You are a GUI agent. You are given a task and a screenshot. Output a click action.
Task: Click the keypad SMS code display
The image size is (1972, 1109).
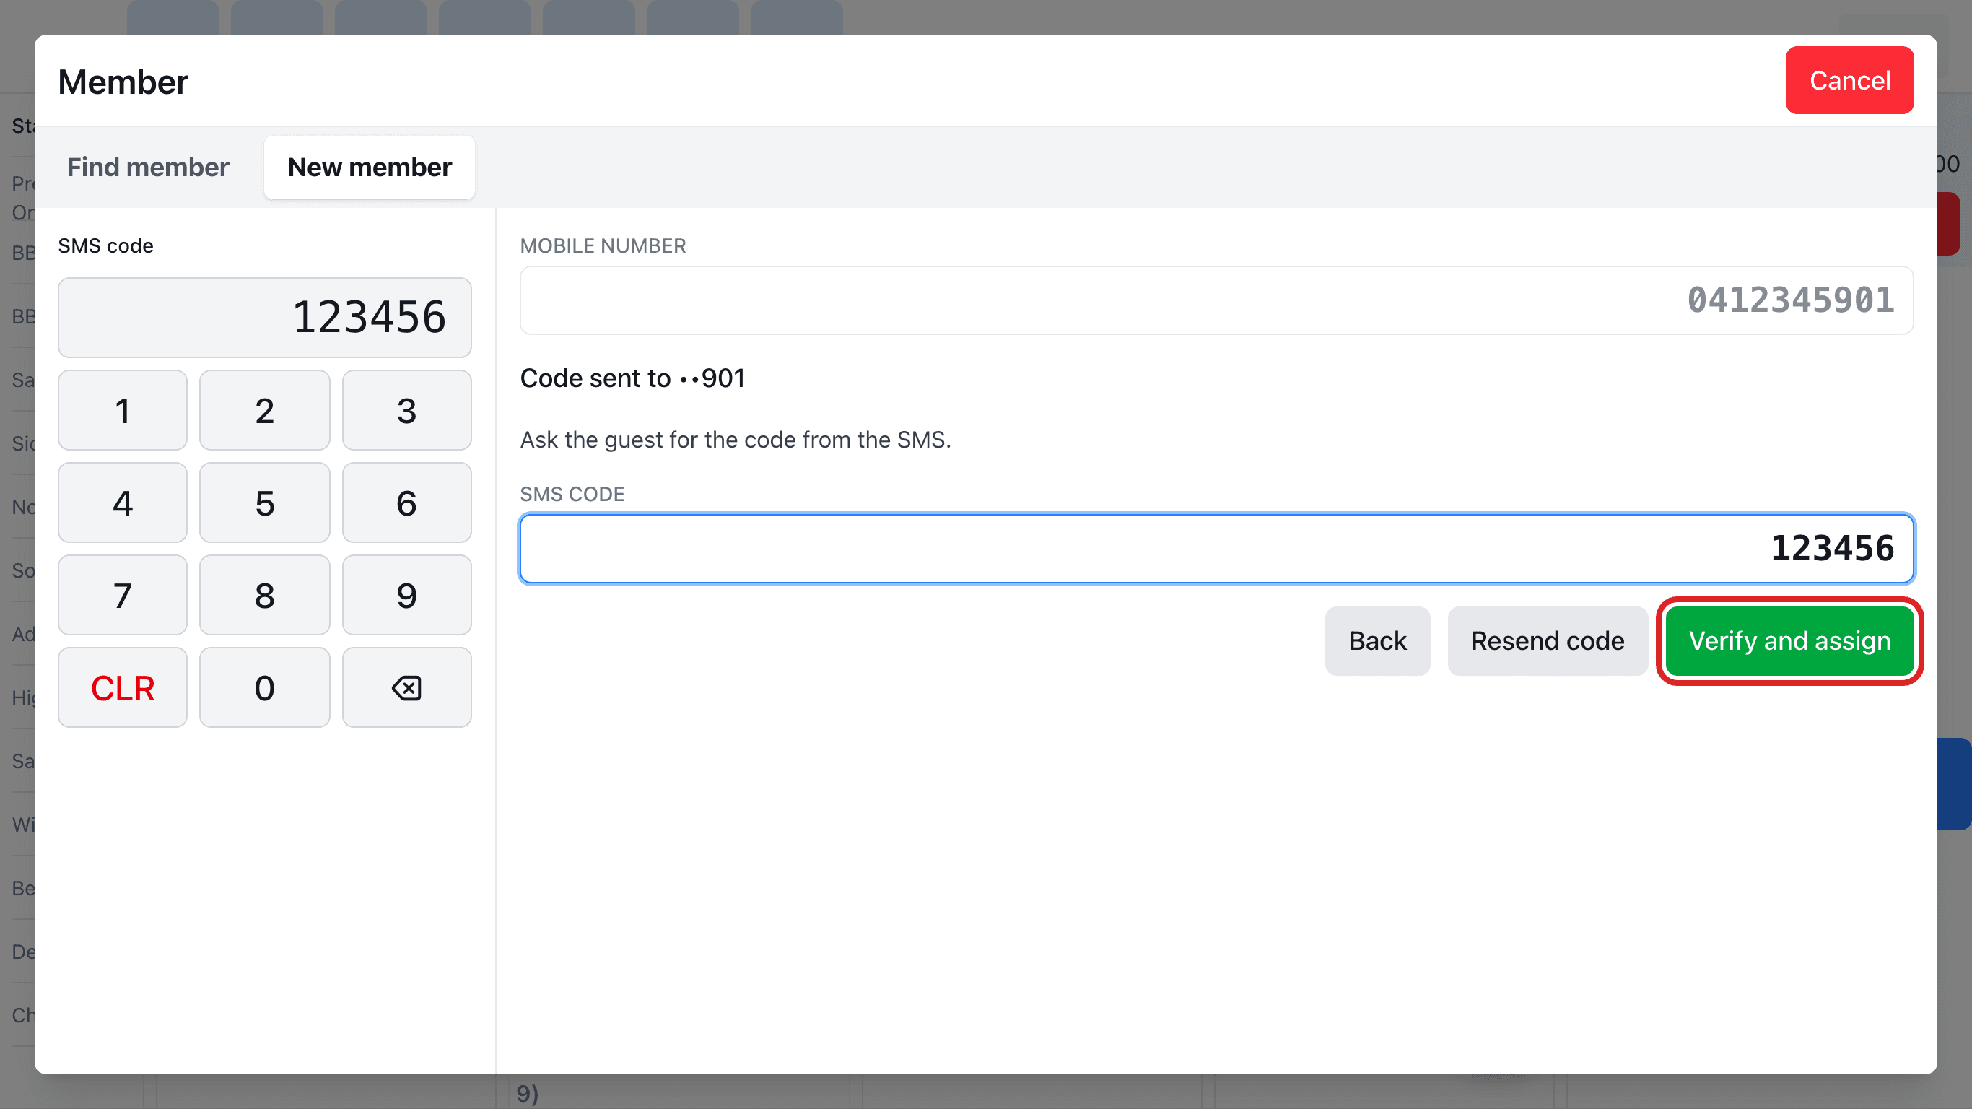pos(264,317)
